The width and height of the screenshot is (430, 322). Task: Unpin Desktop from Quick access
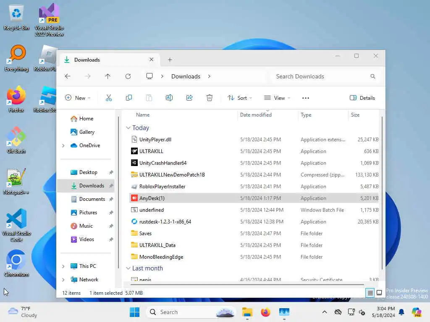[x=111, y=172]
